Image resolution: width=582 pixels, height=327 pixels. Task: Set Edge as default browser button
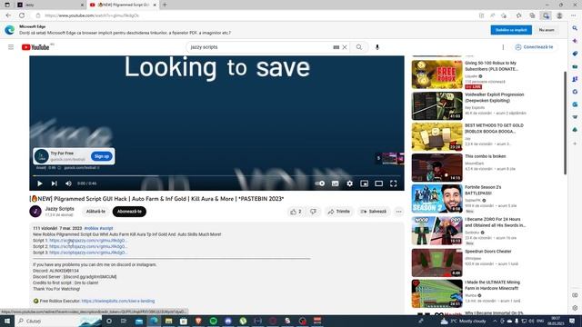click(511, 30)
